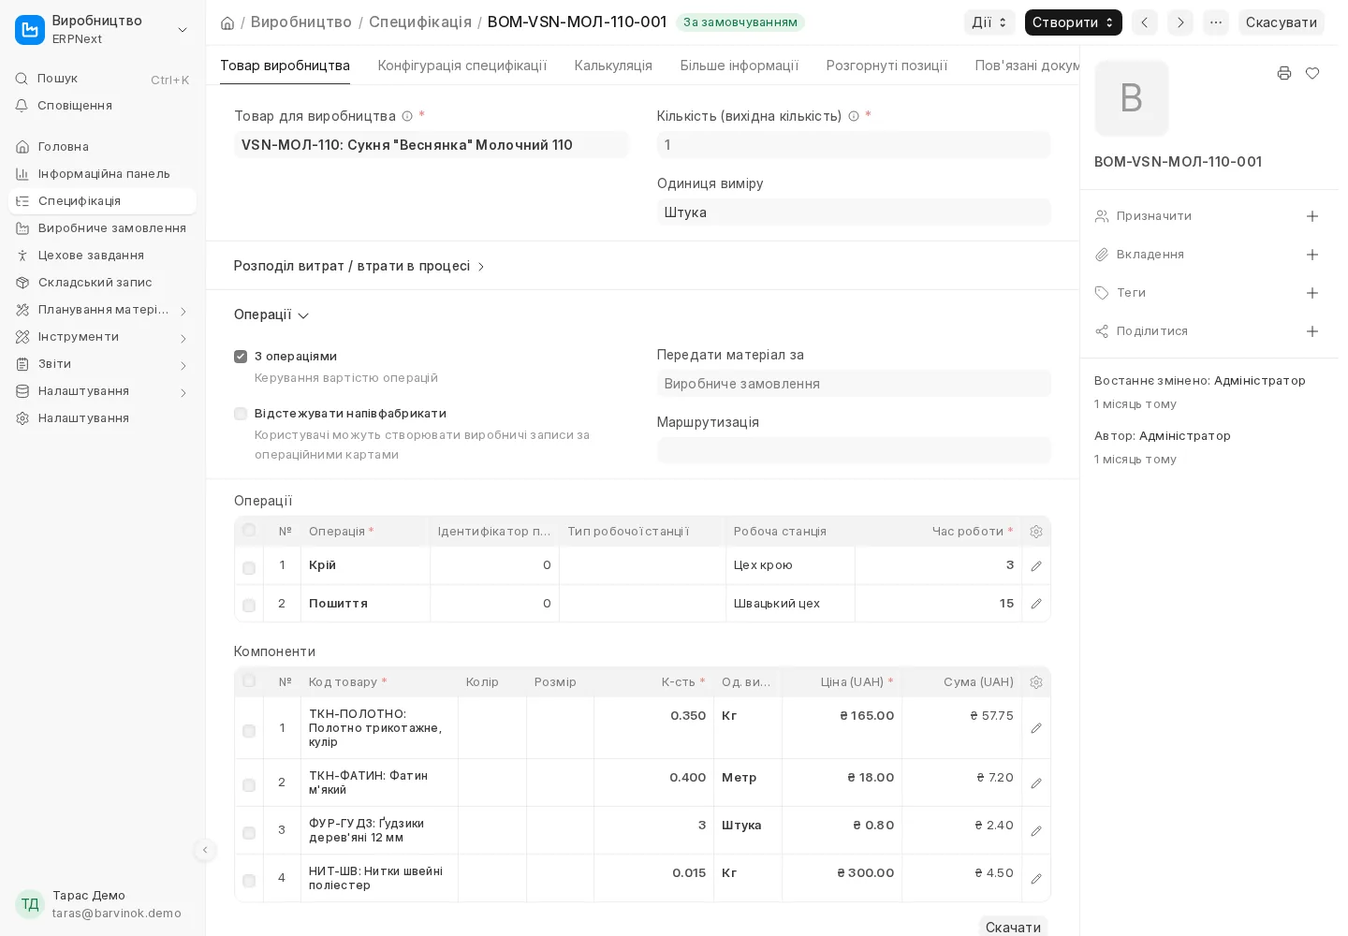
Task: Open the Пошук search box
Action: pos(103,79)
